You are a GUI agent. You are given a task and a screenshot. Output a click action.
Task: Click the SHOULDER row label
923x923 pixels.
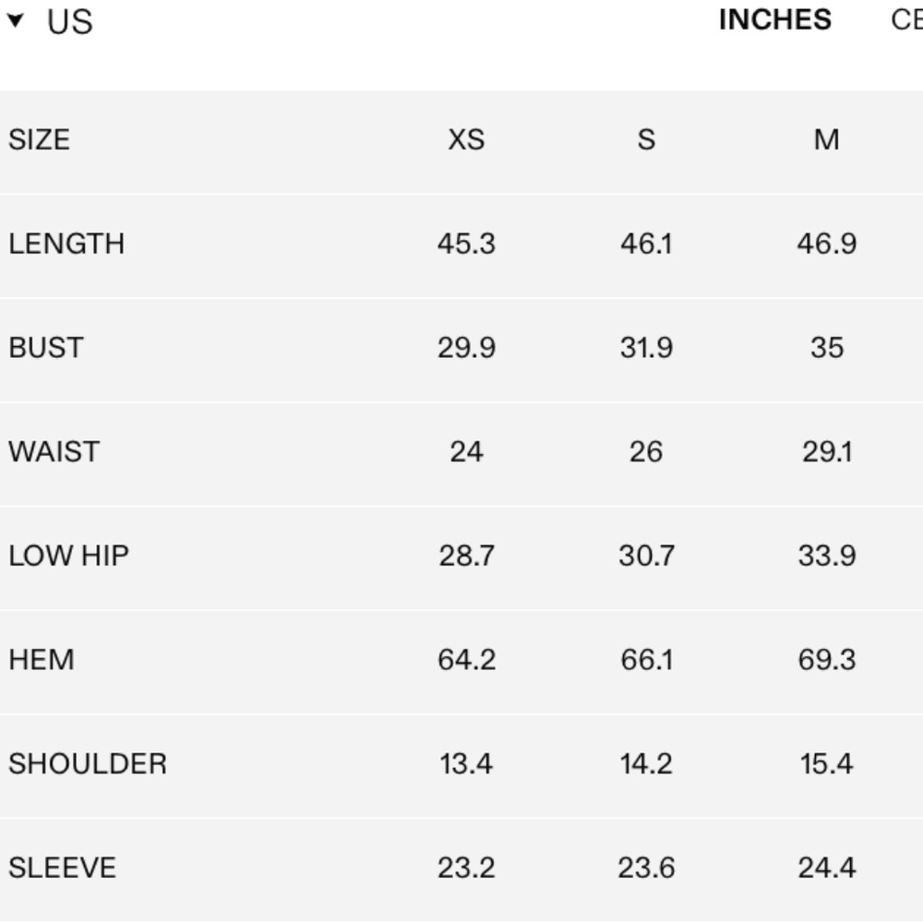[x=88, y=764]
